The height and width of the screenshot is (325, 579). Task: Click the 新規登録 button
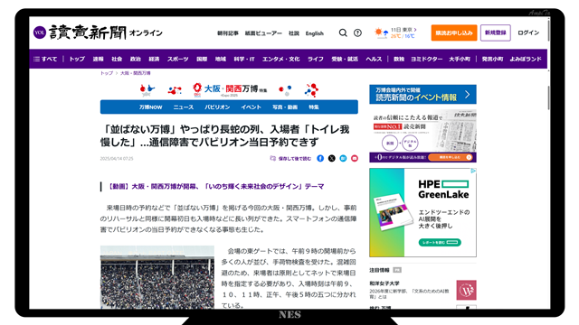point(495,32)
